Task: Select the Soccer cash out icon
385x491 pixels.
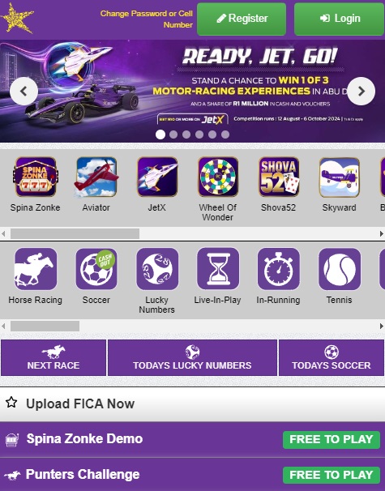Action: [96, 269]
